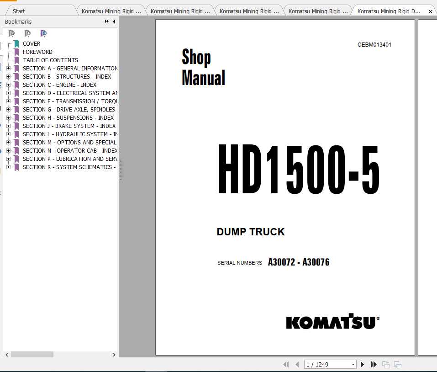This screenshot has height=372, width=437.
Task: Click the Bookmarks panel title
Action: pos(18,22)
